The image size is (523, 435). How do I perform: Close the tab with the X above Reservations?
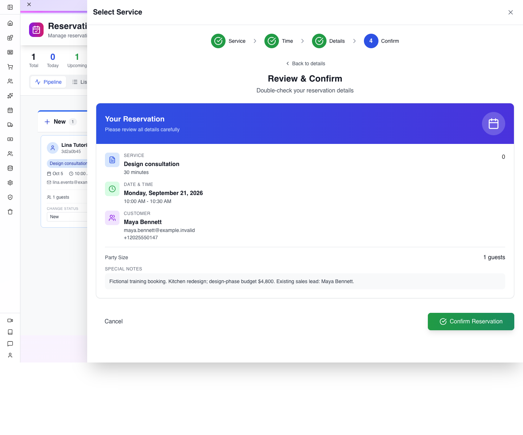29,4
